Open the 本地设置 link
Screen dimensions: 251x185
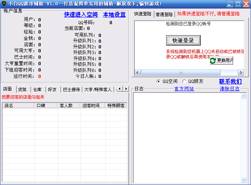(114, 15)
